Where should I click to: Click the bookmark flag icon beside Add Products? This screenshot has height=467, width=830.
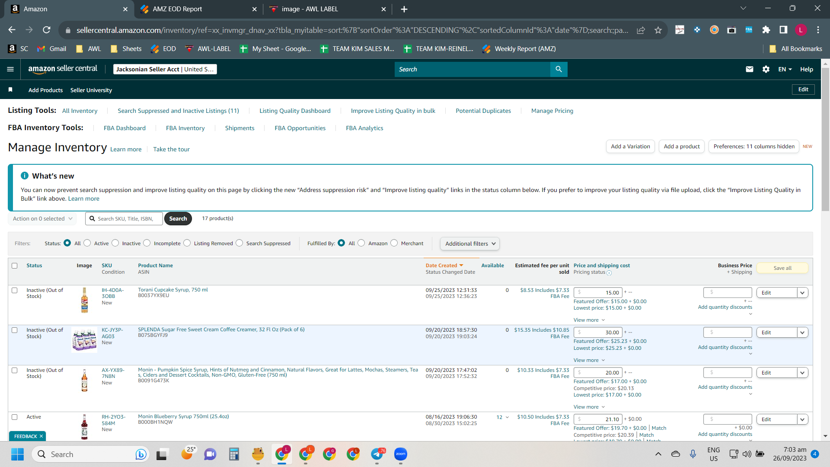(10, 90)
